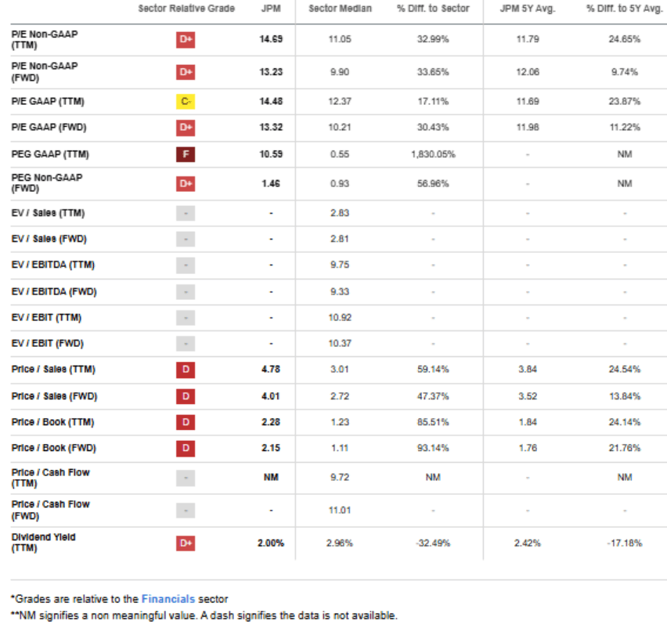Click the Price / Book (TTM) metric label

[x=52, y=422]
